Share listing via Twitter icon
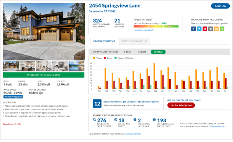Image resolution: width=233 pixels, height=142 pixels. tap(199, 29)
